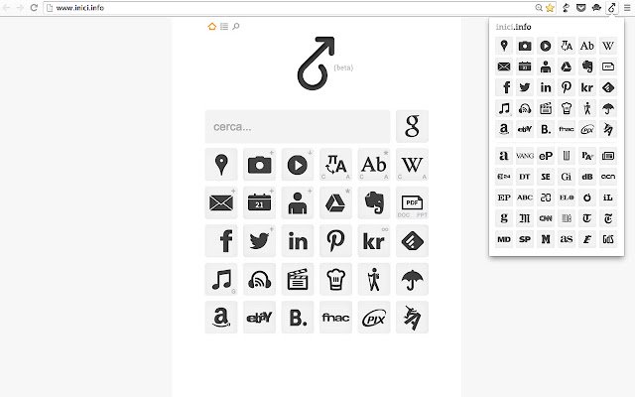Open the contacts person tile in main grid

[298, 202]
